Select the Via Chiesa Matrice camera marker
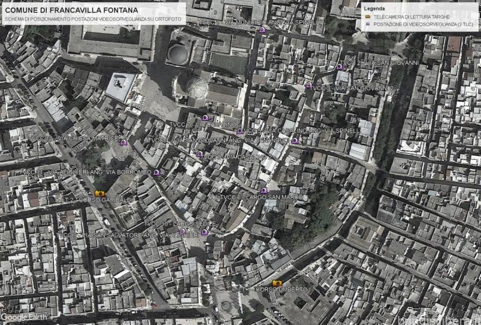 click(x=123, y=143)
